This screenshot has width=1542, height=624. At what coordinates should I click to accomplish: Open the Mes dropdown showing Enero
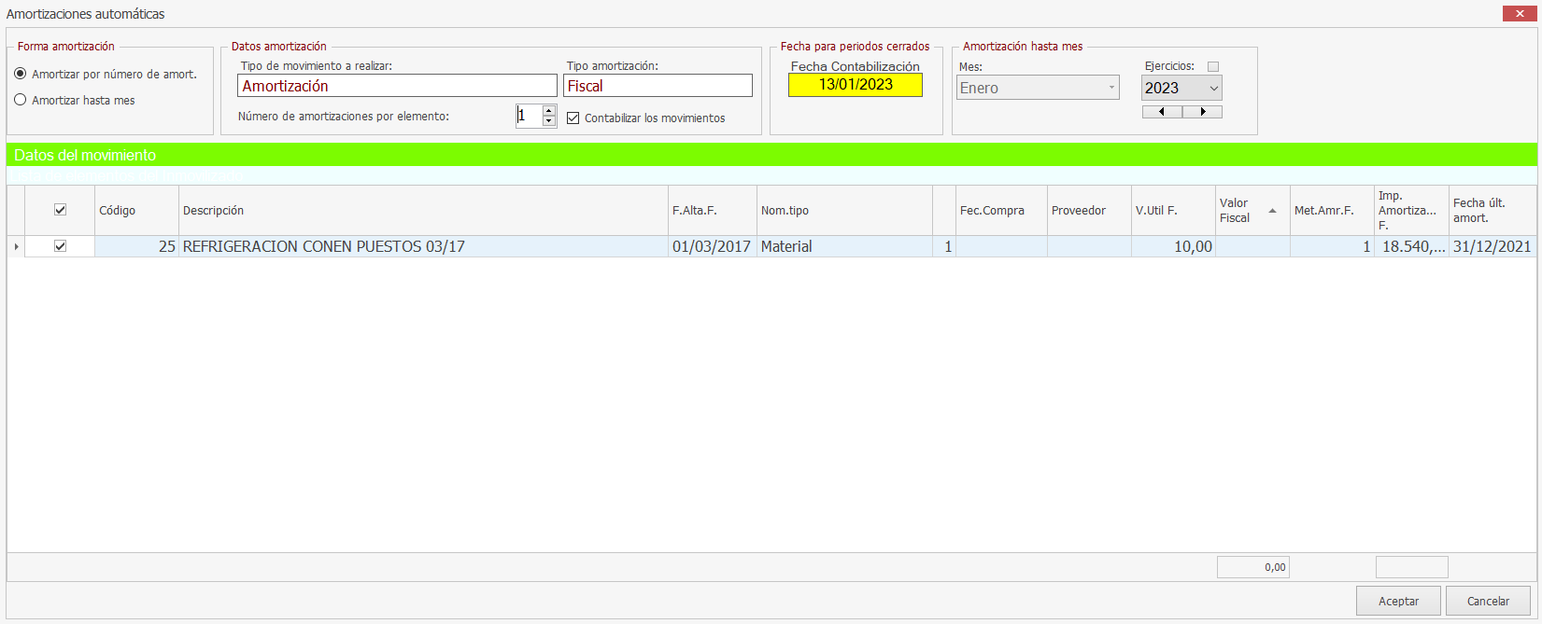coord(1111,88)
